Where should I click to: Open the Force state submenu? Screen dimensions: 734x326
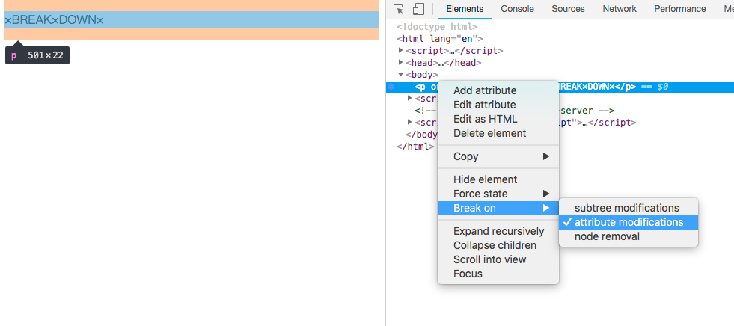tap(498, 194)
